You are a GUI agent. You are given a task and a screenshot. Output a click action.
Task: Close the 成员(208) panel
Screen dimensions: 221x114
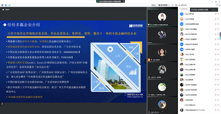(x=217, y=5)
